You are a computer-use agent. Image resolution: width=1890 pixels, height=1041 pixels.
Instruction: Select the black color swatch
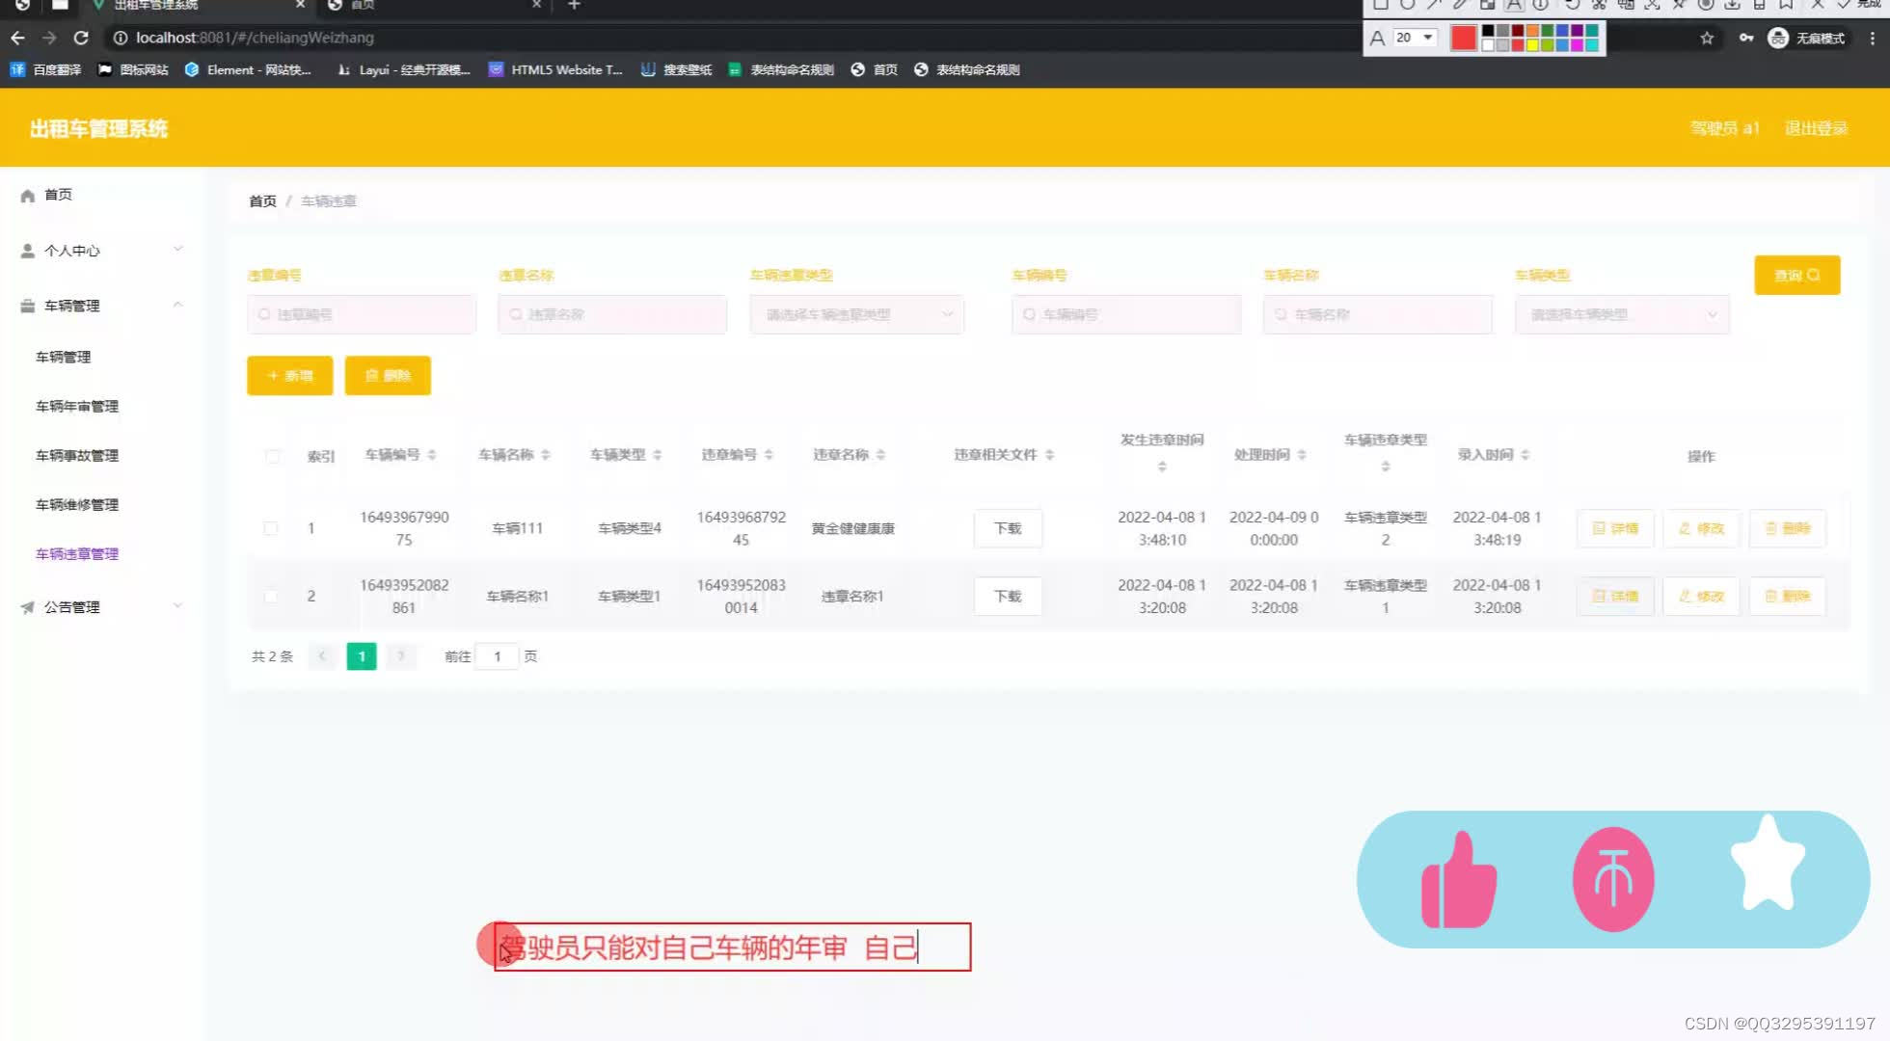click(1488, 31)
